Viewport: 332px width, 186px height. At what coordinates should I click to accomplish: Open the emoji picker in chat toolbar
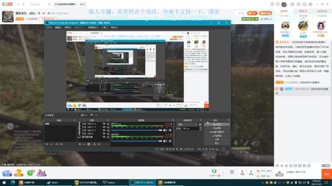tap(277, 166)
